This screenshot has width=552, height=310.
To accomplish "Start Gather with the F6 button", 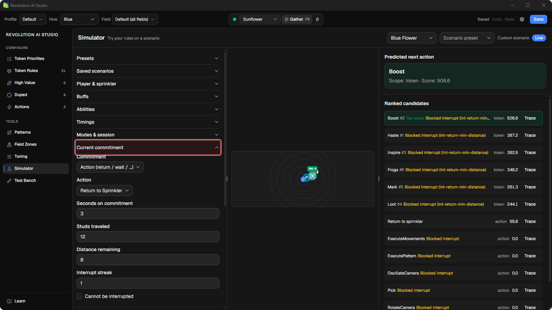I will [297, 19].
